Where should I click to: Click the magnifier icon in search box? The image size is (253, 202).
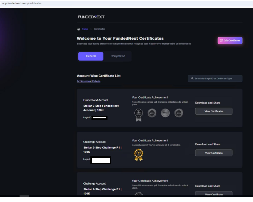coord(192,79)
